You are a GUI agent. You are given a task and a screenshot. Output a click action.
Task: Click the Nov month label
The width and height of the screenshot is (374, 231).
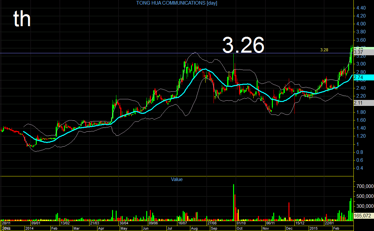(x=266, y=228)
